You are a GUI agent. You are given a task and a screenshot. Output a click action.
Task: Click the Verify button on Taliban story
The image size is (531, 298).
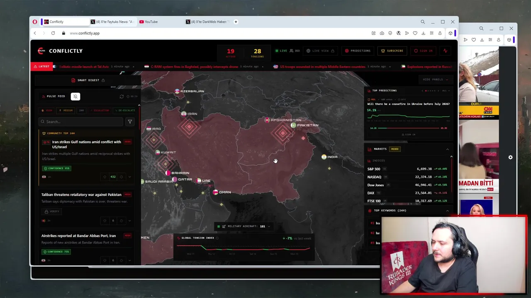52,211
